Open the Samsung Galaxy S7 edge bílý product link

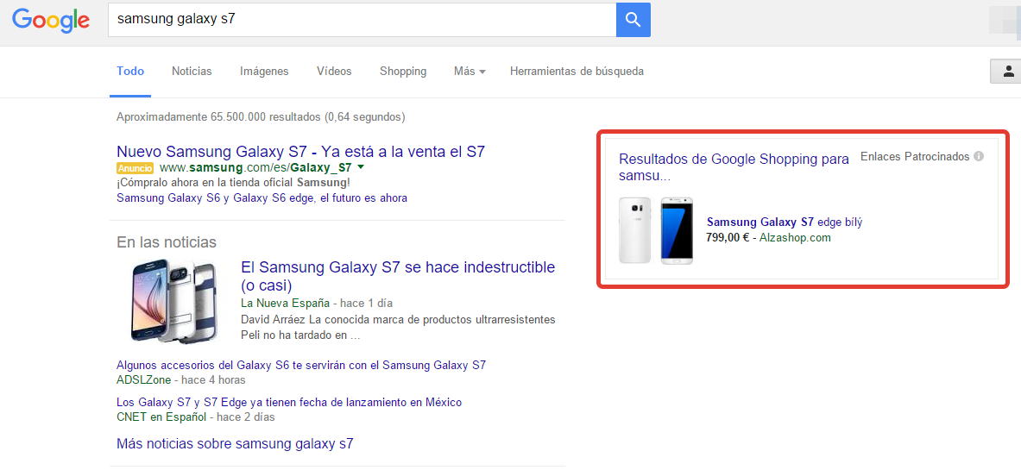(x=784, y=222)
